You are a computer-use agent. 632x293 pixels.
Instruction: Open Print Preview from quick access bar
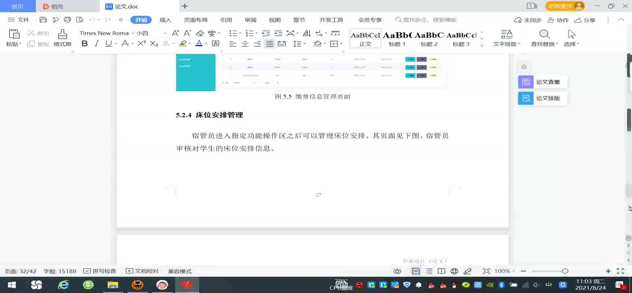[80, 20]
